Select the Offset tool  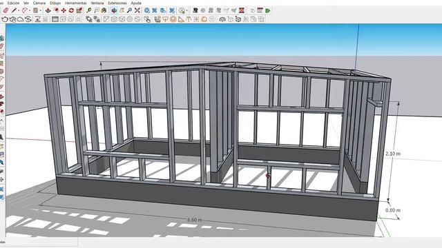(56, 11)
